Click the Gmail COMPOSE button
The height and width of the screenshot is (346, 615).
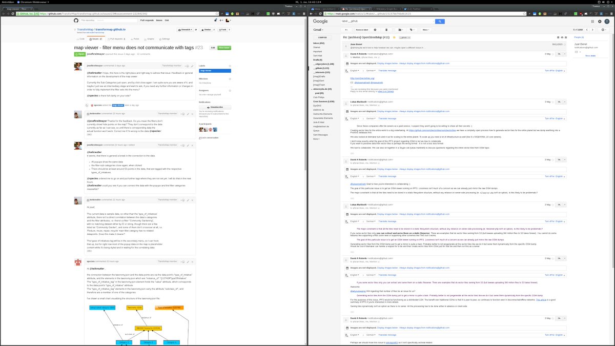tap(322, 37)
